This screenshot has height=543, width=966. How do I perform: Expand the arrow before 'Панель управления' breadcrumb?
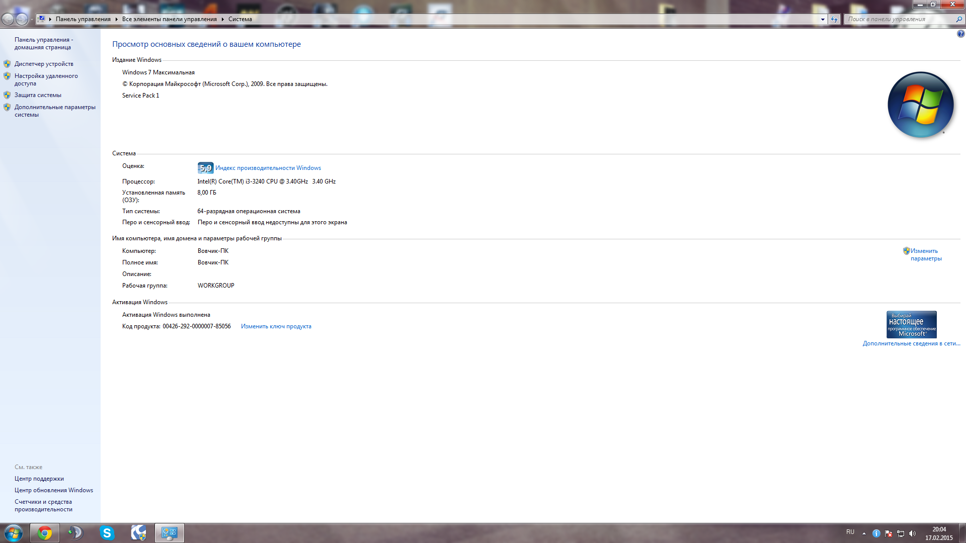click(x=50, y=19)
